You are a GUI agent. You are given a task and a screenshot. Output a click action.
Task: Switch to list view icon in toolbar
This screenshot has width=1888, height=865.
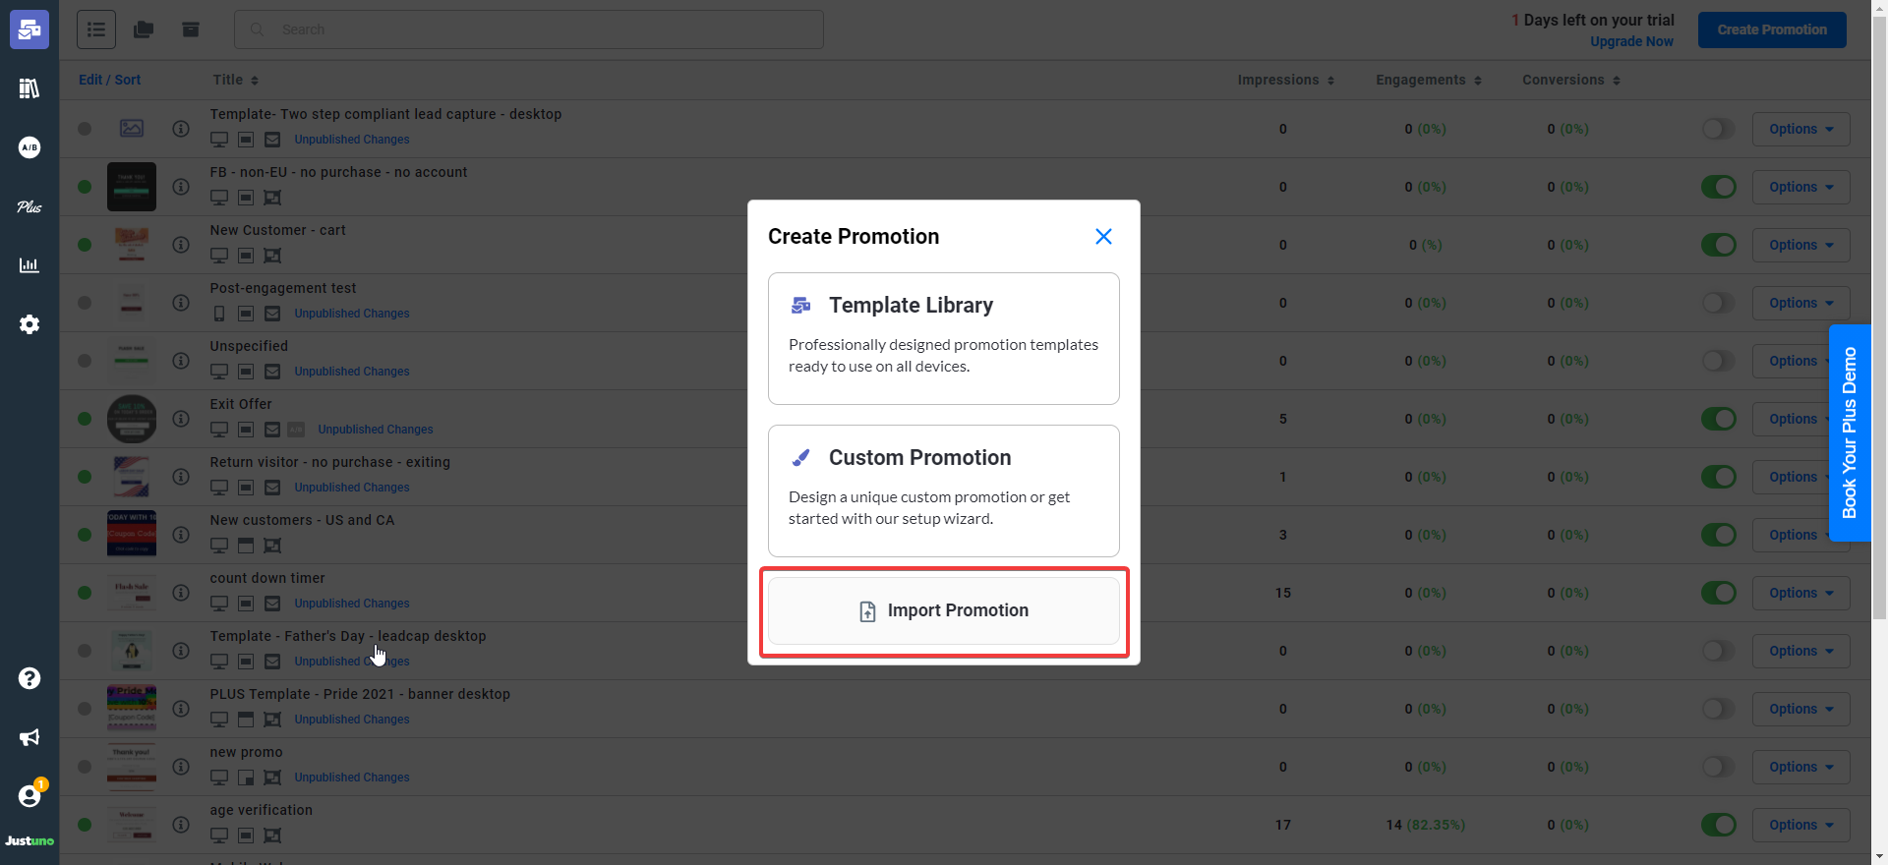click(96, 29)
